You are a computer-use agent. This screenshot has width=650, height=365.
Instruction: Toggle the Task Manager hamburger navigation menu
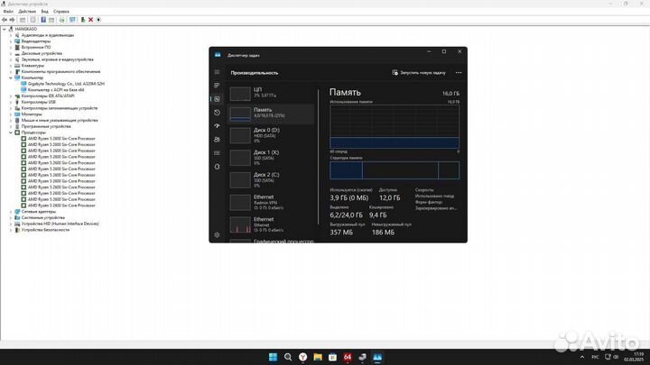point(217,72)
